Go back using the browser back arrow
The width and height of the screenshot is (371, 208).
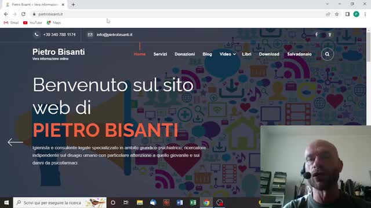pos(6,14)
